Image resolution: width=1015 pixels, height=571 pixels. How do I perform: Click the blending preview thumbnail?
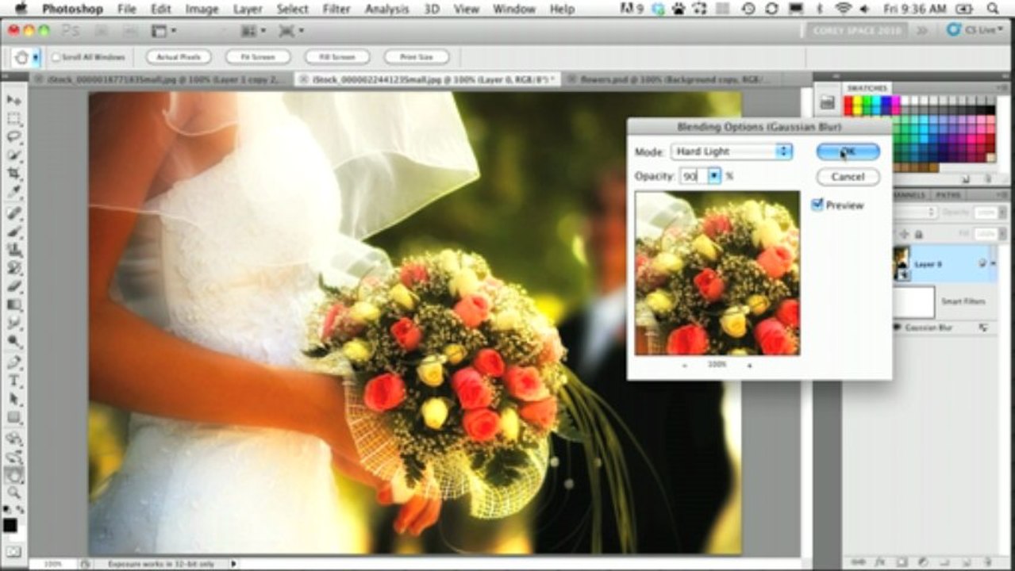(717, 273)
